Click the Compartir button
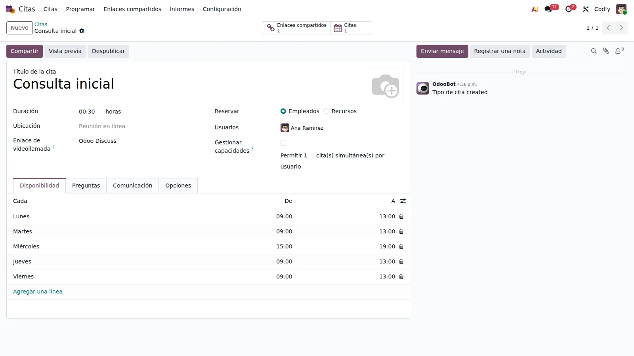This screenshot has height=356, width=634. [x=25, y=51]
